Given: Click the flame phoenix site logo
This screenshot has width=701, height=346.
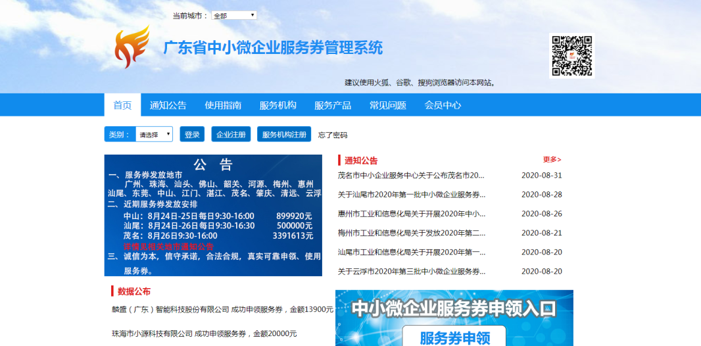Looking at the screenshot, I should [132, 47].
